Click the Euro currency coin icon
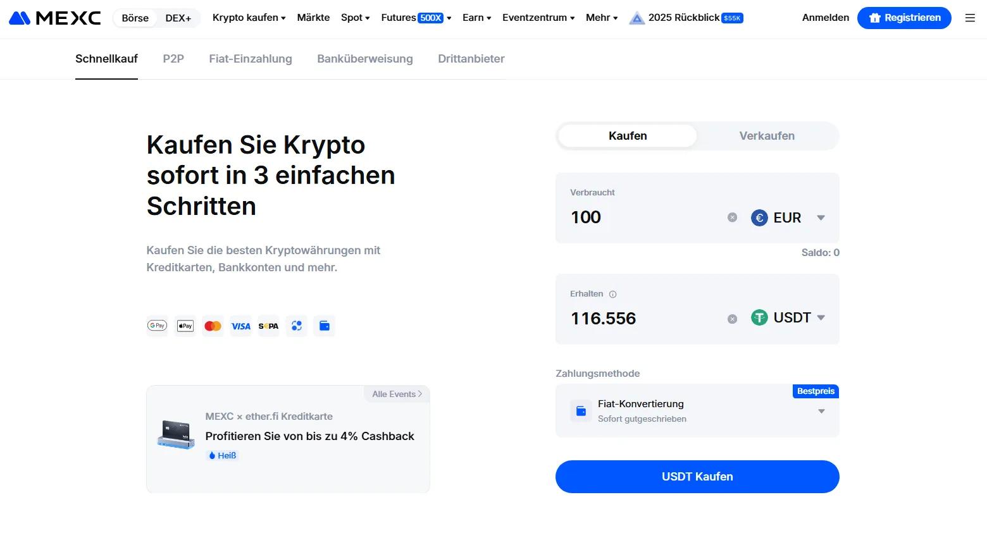This screenshot has height=545, width=987. click(759, 217)
